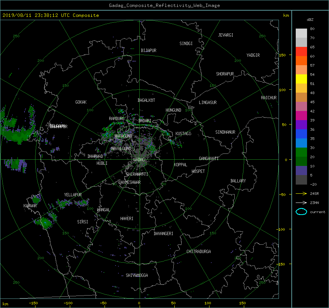Click the cyan current ellipse icon
329x308 pixels.
[x=301, y=212]
